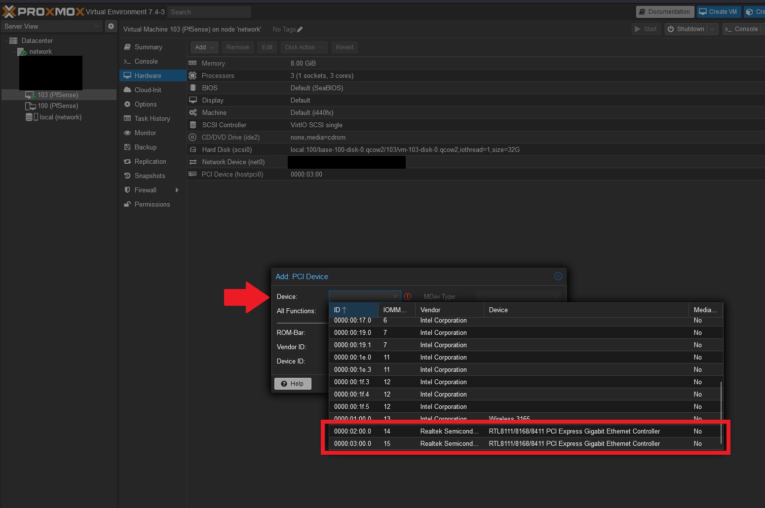Click the SCSI Controller database icon
This screenshot has height=508, width=765.
192,125
